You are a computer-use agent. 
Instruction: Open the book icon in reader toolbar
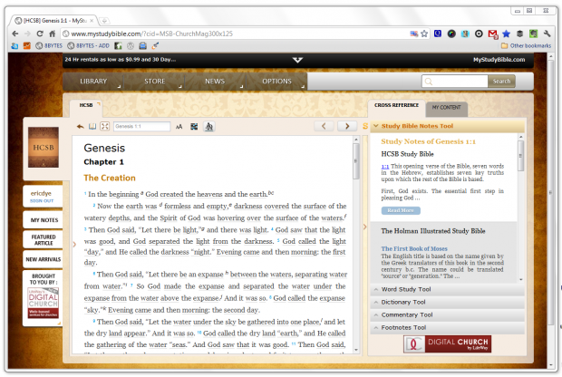(x=92, y=127)
